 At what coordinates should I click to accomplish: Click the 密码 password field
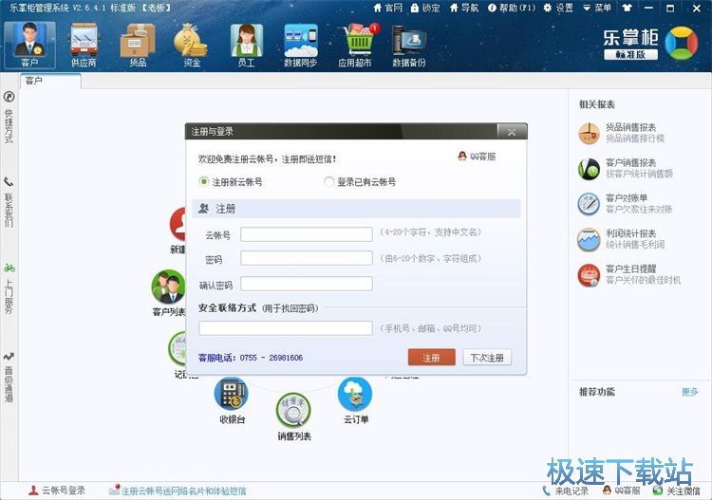click(307, 258)
